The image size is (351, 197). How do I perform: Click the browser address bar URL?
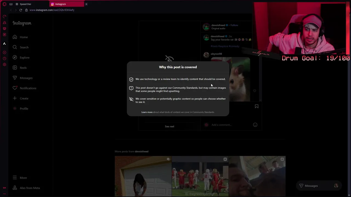(x=52, y=10)
